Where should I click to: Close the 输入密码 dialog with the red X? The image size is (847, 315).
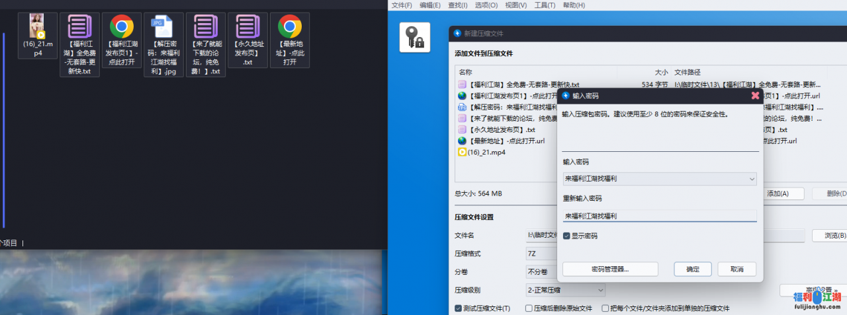click(x=755, y=96)
